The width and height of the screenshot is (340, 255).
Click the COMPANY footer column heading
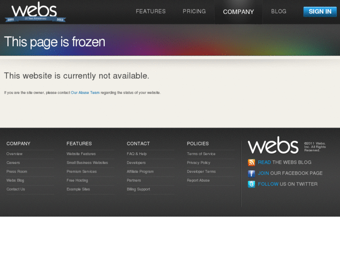(18, 144)
